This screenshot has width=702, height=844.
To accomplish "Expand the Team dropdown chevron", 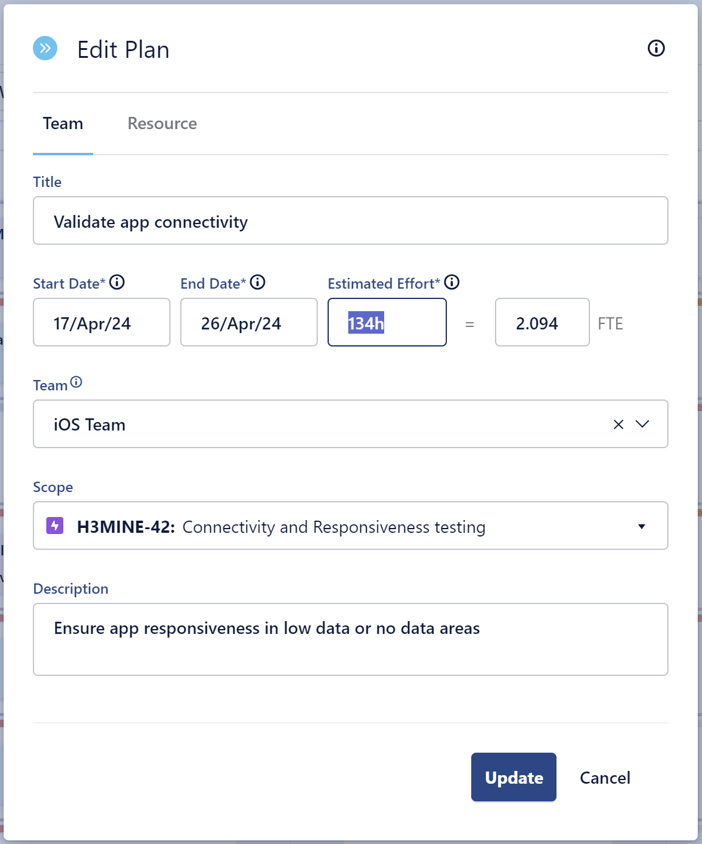I will 642,424.
